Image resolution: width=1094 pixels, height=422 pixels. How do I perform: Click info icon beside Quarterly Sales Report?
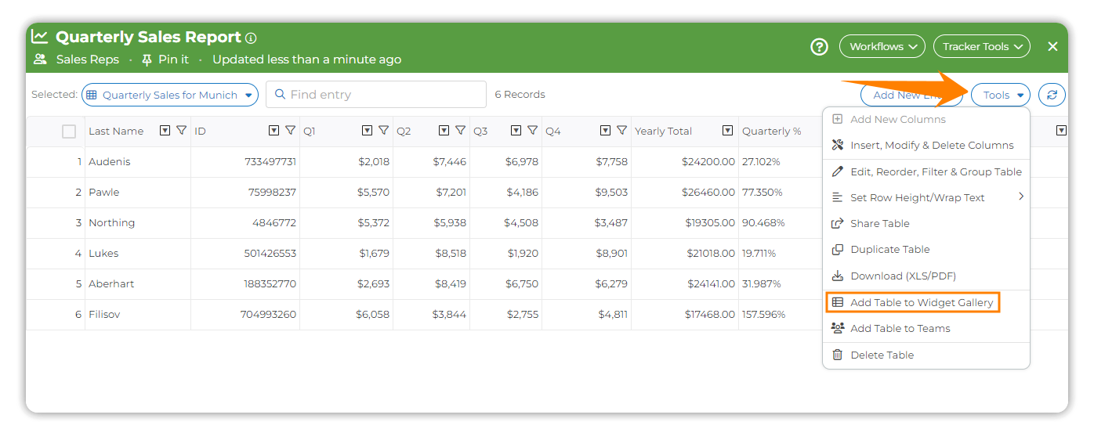pyautogui.click(x=251, y=38)
